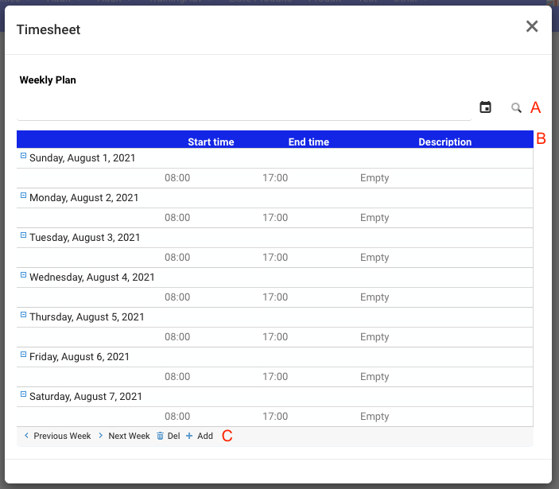Click the magnifier search icon
The width and height of the screenshot is (559, 489).
click(x=516, y=108)
